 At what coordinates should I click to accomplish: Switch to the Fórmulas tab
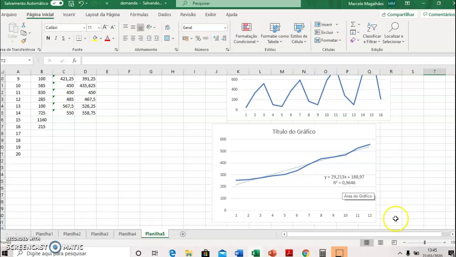tap(139, 15)
